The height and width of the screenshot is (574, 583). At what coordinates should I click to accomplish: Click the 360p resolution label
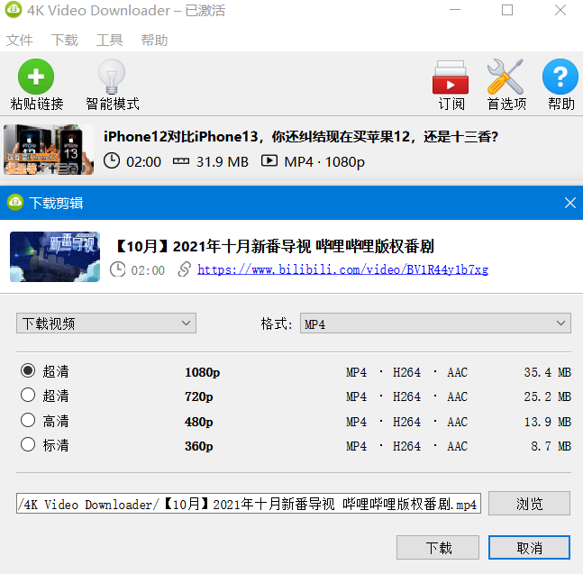pos(199,446)
